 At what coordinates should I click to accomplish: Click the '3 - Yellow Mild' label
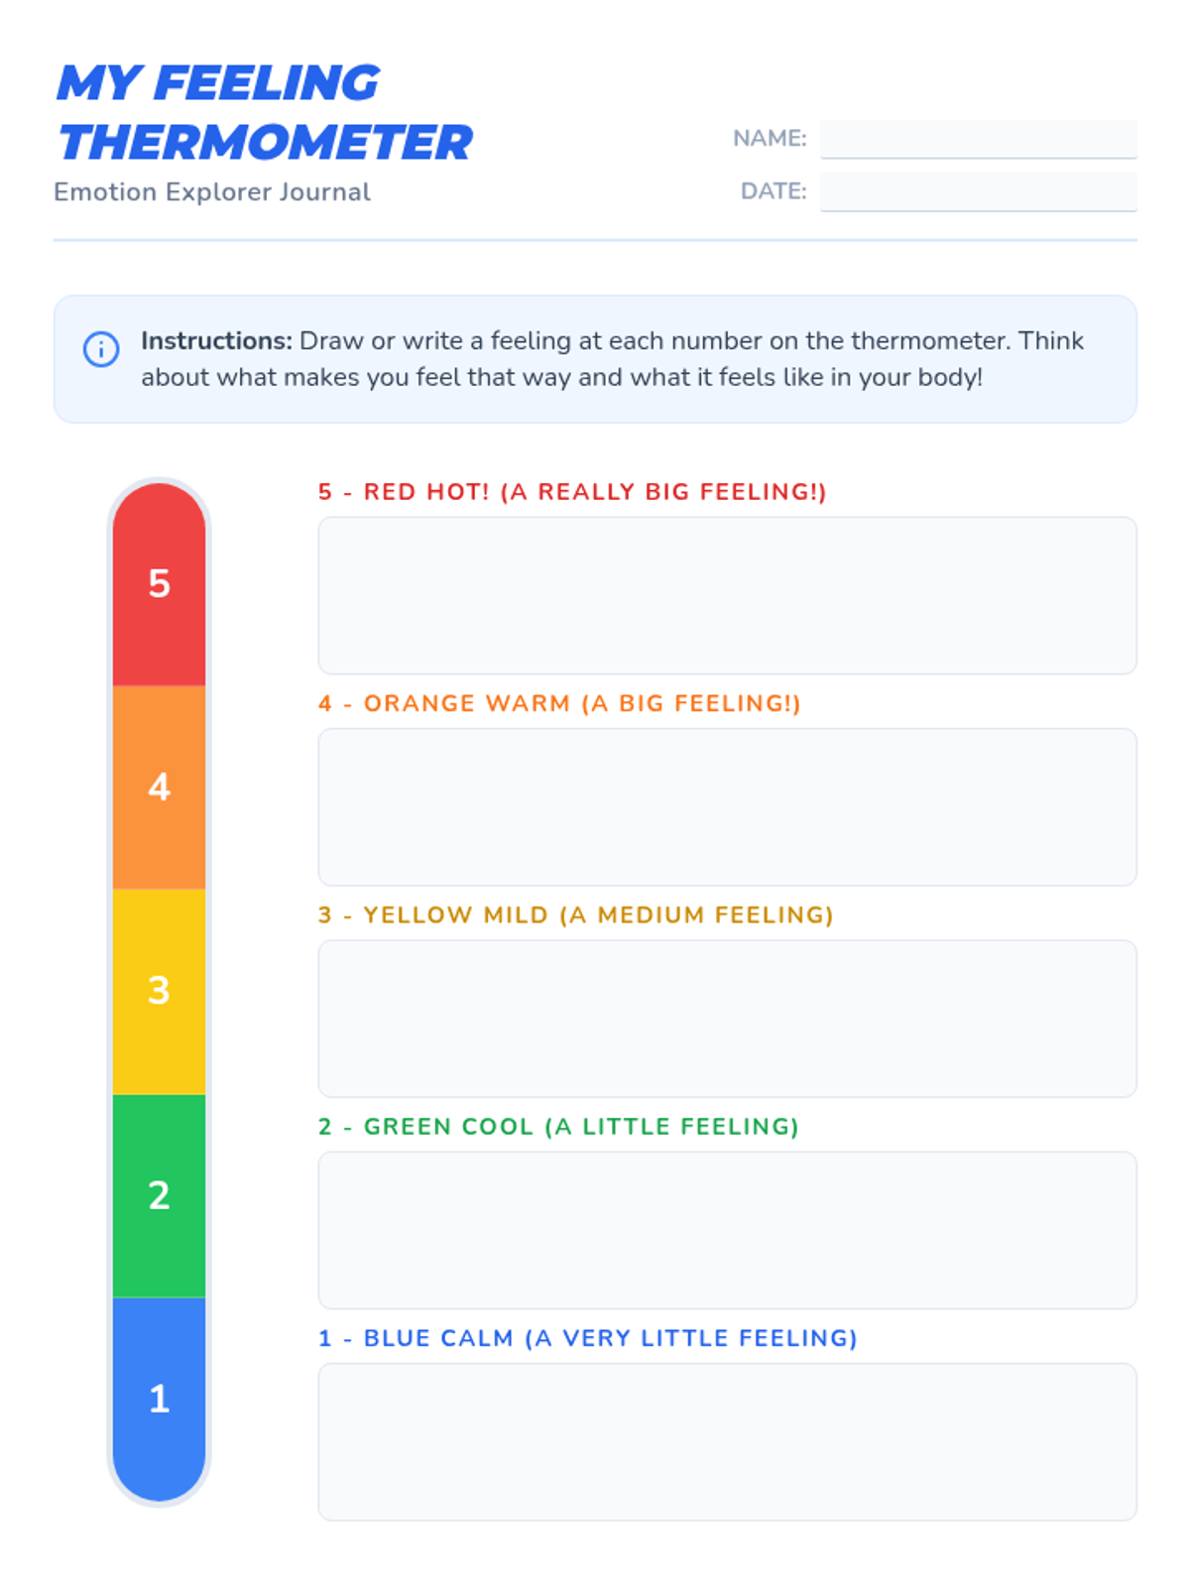[x=575, y=915]
